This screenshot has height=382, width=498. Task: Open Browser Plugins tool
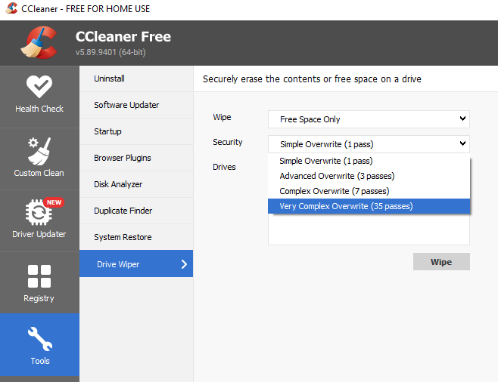click(136, 158)
